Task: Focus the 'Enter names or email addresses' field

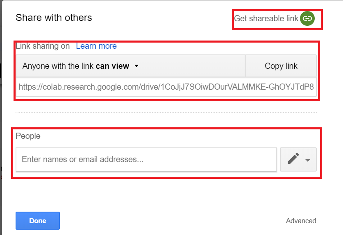Action: coord(146,159)
